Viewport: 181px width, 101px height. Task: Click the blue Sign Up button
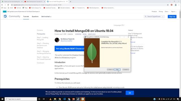172,17
